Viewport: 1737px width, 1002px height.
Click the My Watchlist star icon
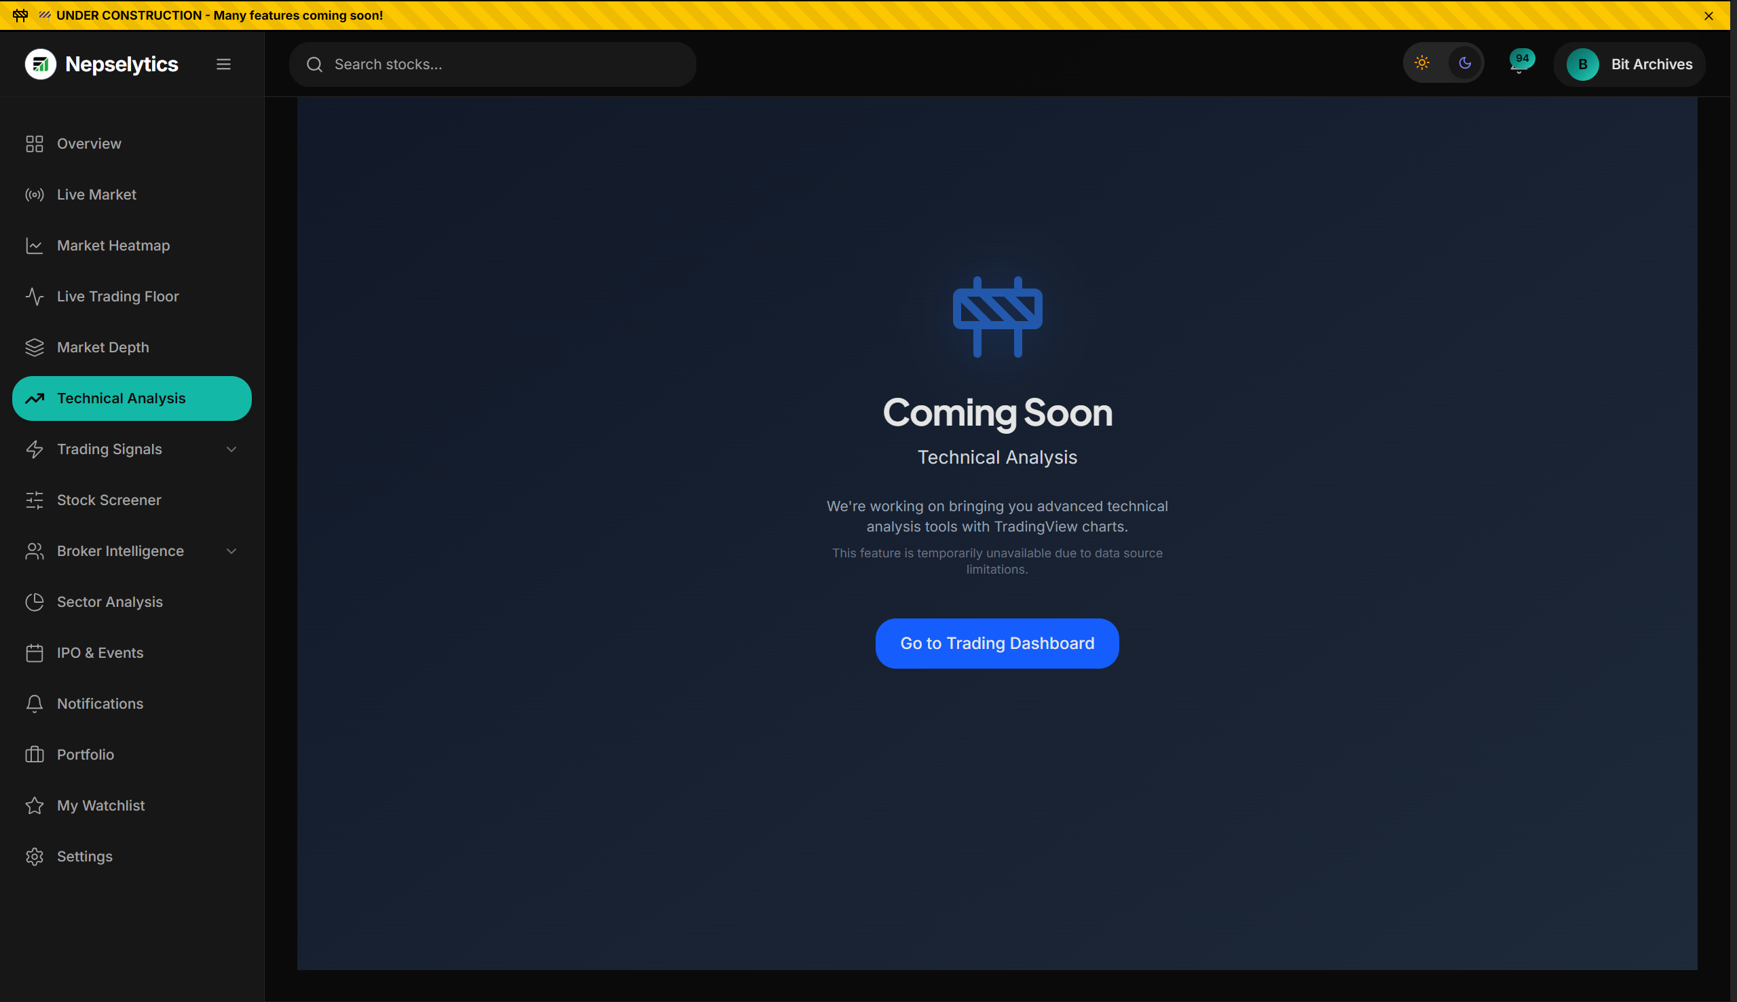(x=35, y=806)
